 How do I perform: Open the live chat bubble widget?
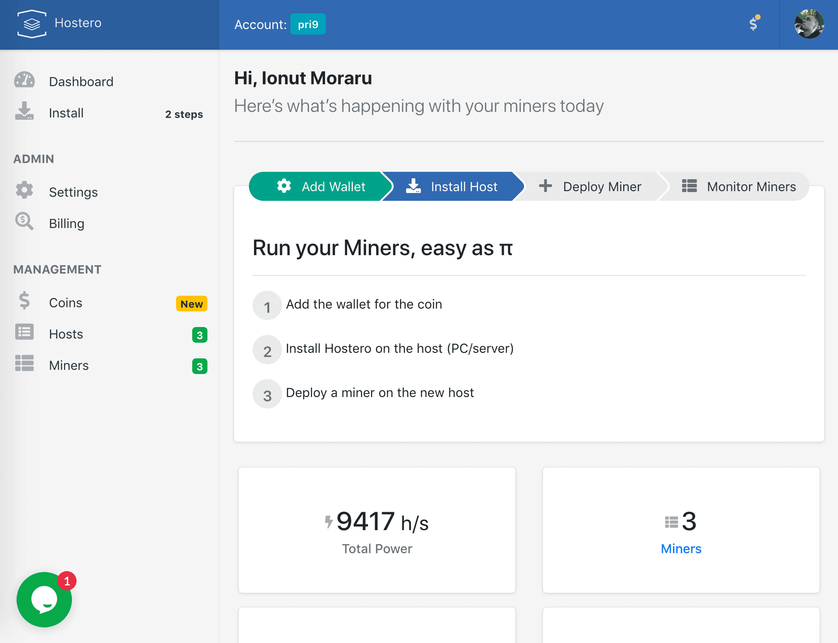[x=44, y=599]
